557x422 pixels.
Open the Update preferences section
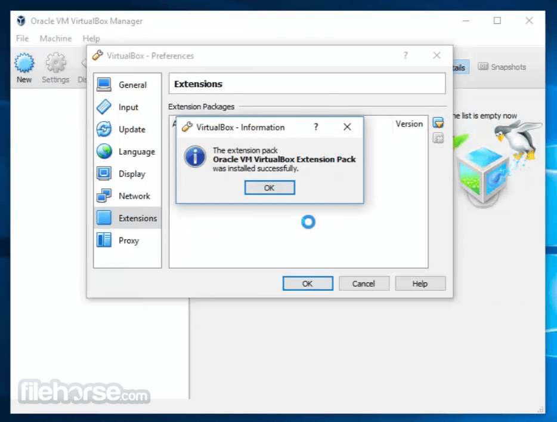point(127,130)
